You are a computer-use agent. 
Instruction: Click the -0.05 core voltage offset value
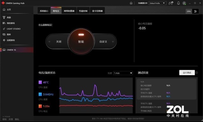tap(142, 28)
